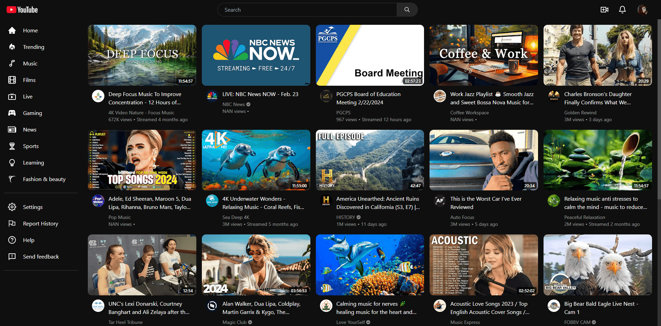Viewport: 661px width, 326px height.
Task: Open Sea Deep 4K channel avatar
Action: pyautogui.click(x=212, y=201)
